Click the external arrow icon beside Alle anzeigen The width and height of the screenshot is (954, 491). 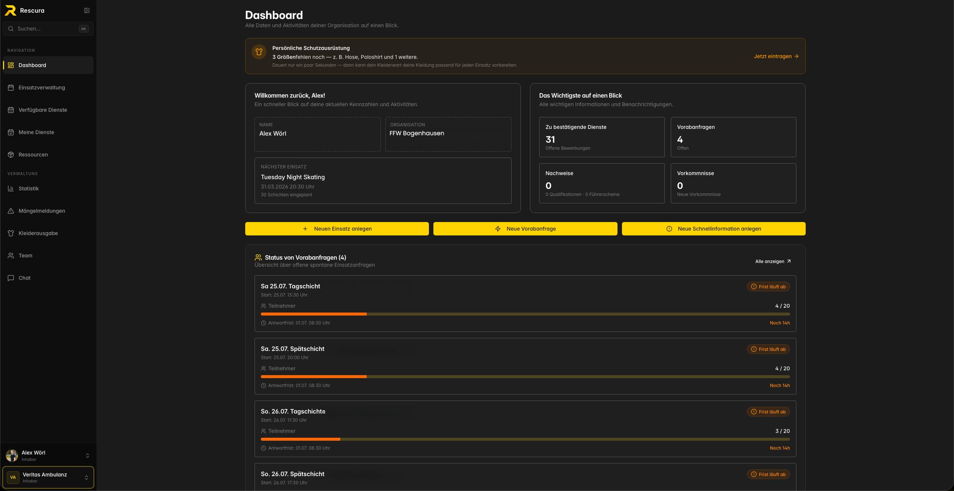coord(789,261)
